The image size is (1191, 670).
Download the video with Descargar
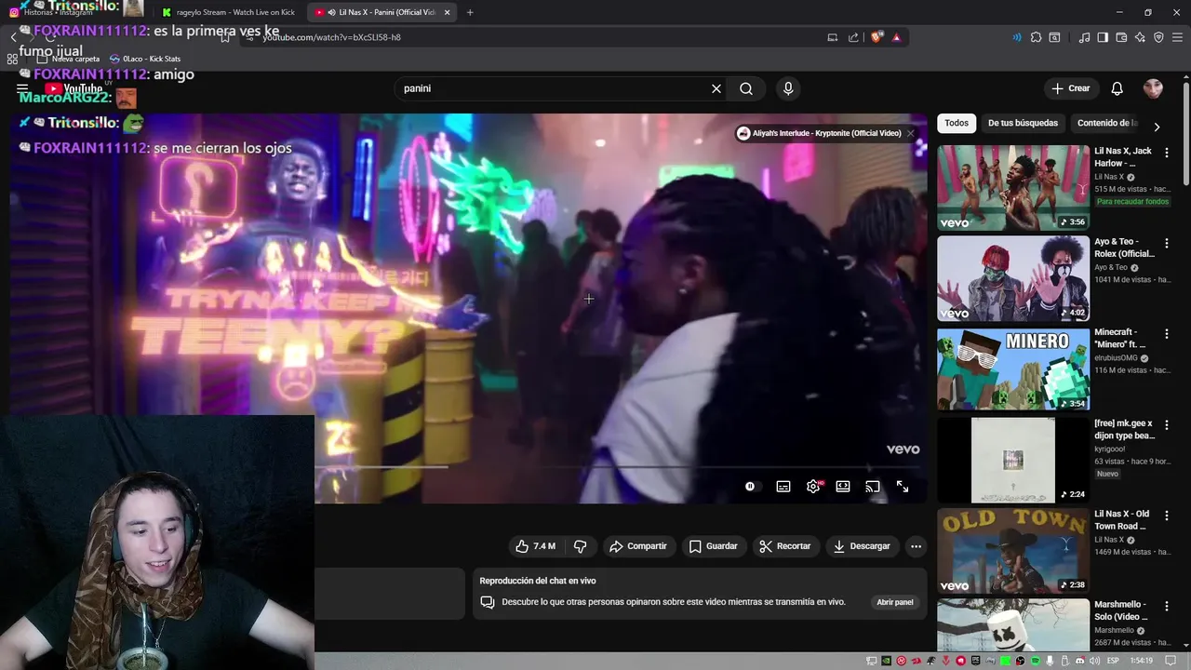tap(862, 546)
